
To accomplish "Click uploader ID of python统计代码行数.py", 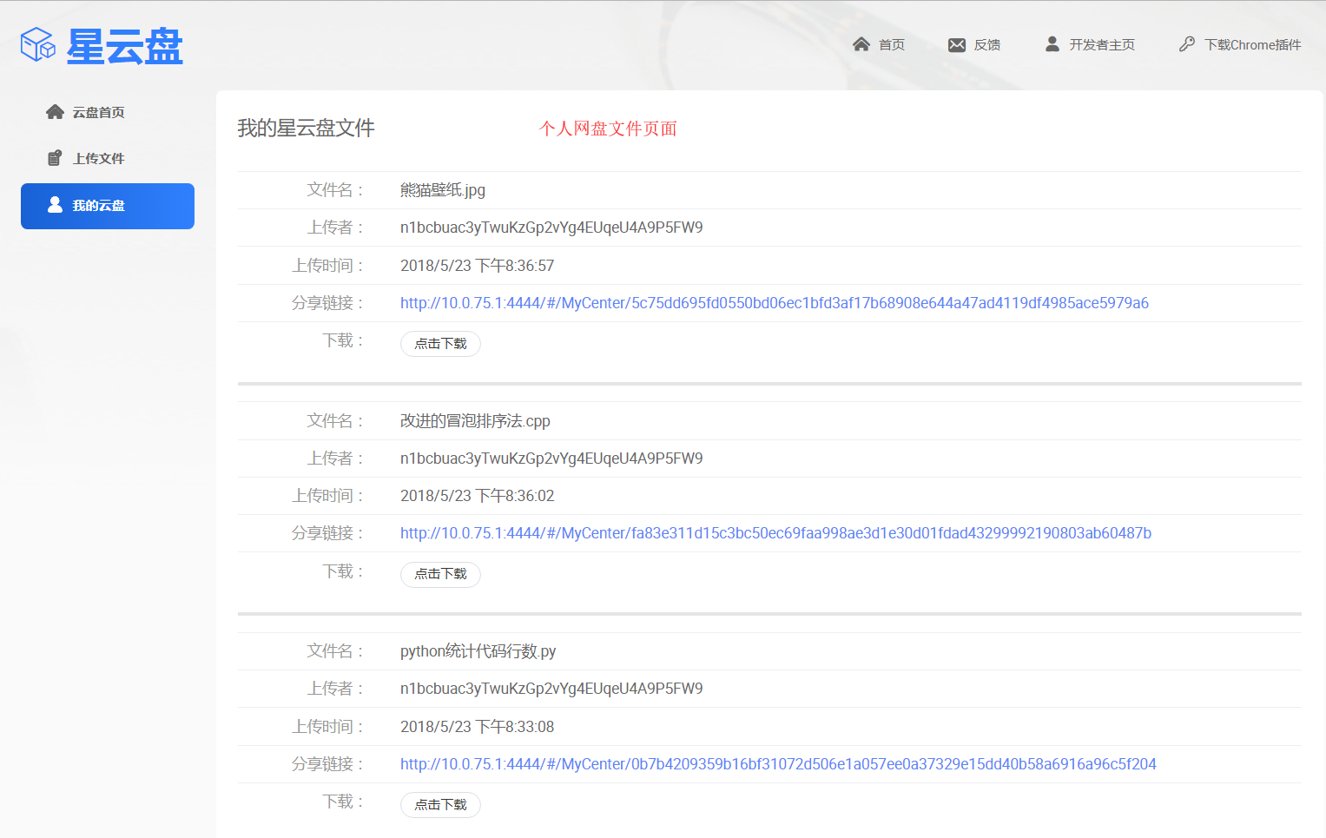I will pos(551,689).
